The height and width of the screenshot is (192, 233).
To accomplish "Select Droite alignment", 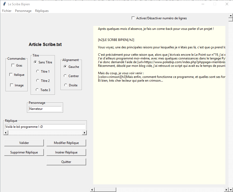I will coord(66,85).
